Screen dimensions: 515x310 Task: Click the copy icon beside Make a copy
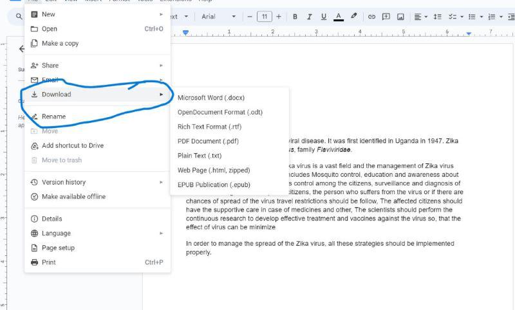[34, 43]
